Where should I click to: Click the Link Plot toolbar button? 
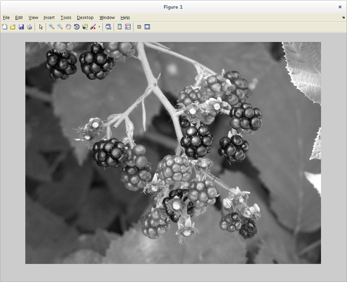(109, 27)
